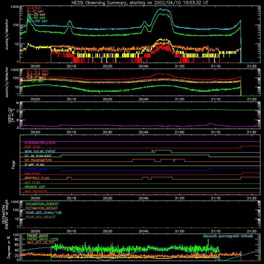Click the SC_IN_SUNLIGHT flag label

coord(38,156)
